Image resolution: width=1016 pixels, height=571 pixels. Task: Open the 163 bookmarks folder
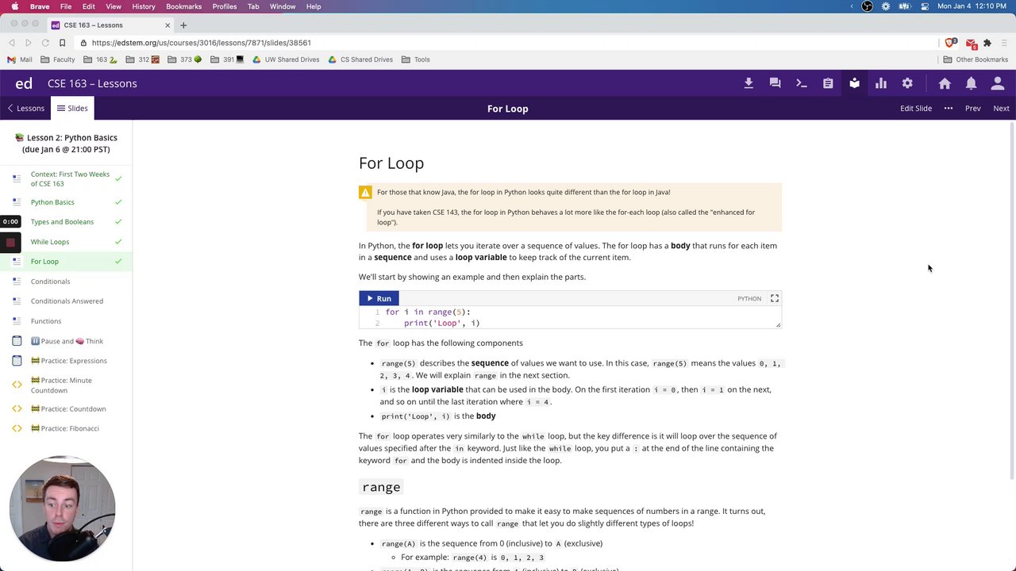(x=100, y=59)
